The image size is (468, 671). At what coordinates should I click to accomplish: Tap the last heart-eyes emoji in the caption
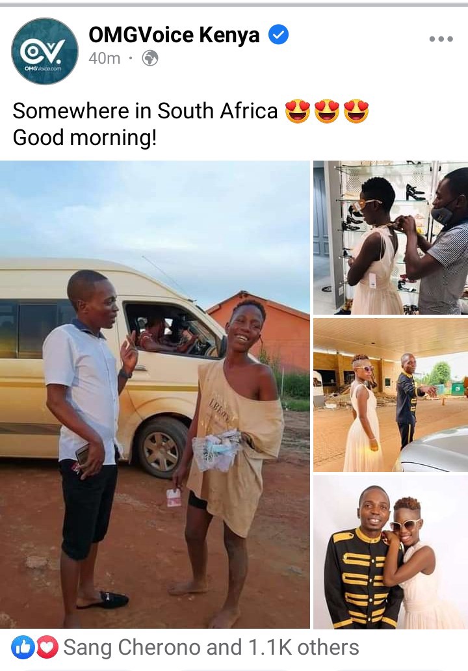356,111
